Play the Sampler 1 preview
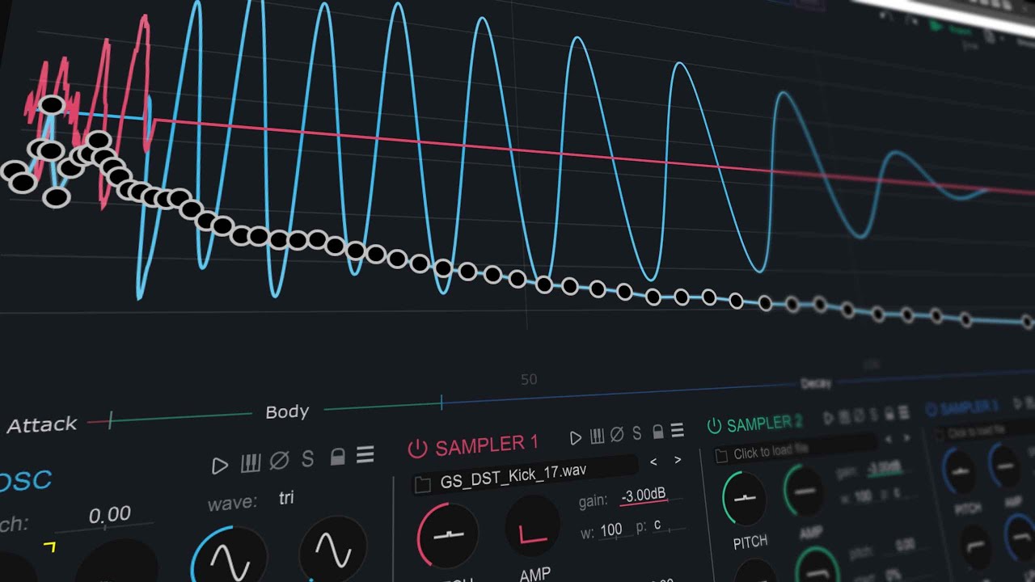 (576, 438)
